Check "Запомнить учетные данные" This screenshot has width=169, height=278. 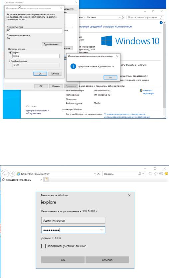(x=43, y=246)
